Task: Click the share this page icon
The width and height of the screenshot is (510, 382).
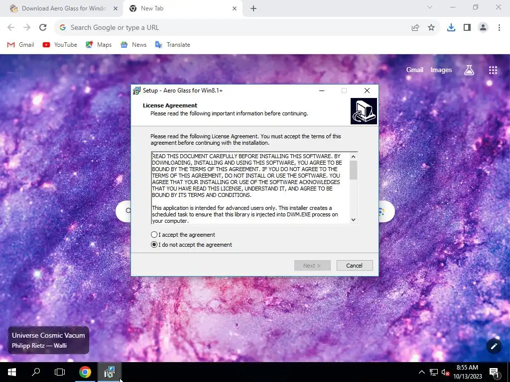Action: coord(415,28)
